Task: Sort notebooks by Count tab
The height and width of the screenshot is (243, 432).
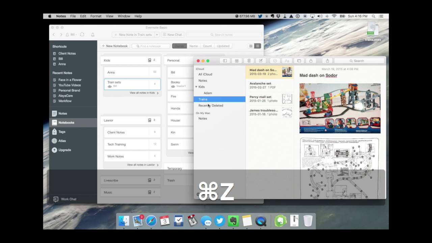Action: (x=207, y=46)
